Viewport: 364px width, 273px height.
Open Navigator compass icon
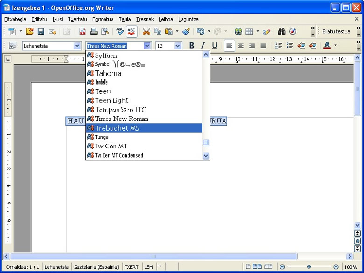click(x=293, y=31)
